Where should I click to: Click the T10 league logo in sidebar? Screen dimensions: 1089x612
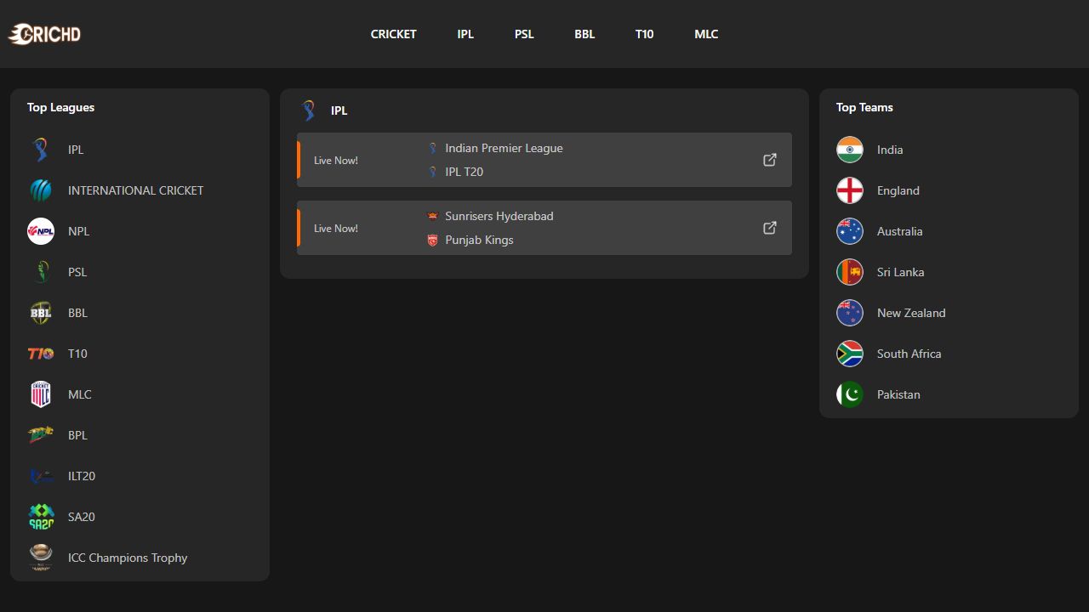click(41, 354)
